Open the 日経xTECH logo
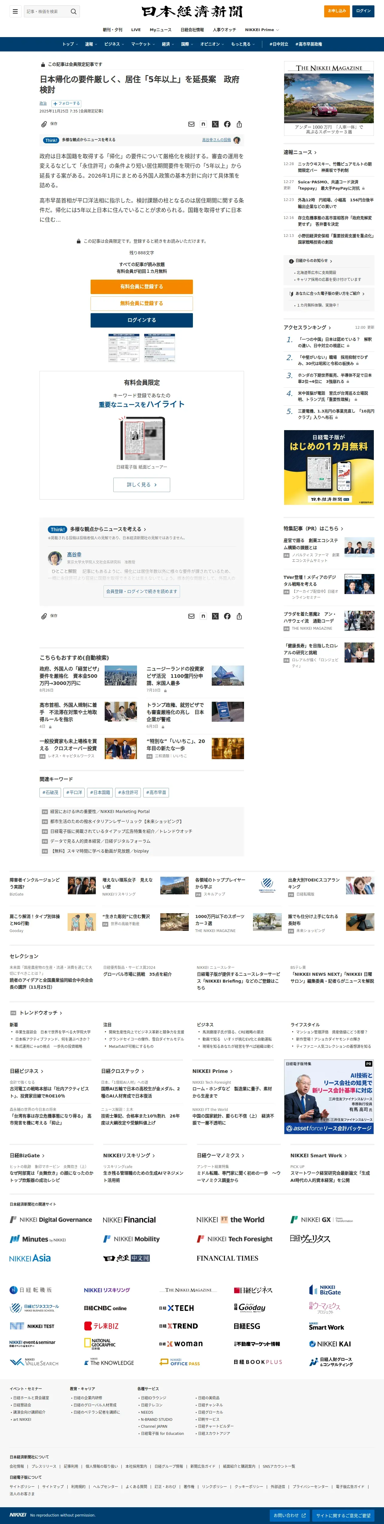This screenshot has width=384, height=1524. (176, 1308)
